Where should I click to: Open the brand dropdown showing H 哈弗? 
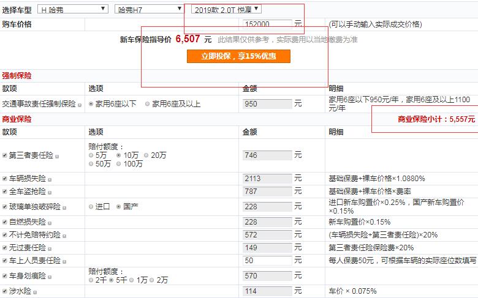72,9
